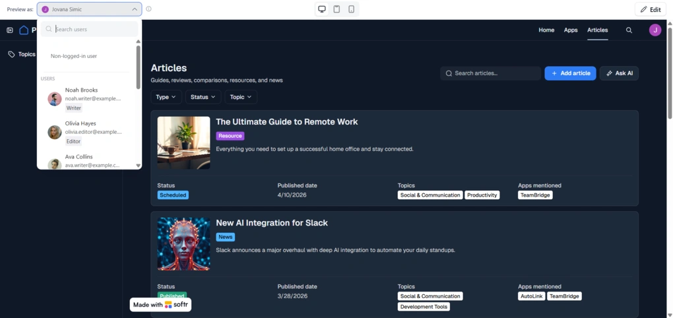Open the Status filter dropdown
Viewport: 673px width, 318px height.
pos(203,97)
